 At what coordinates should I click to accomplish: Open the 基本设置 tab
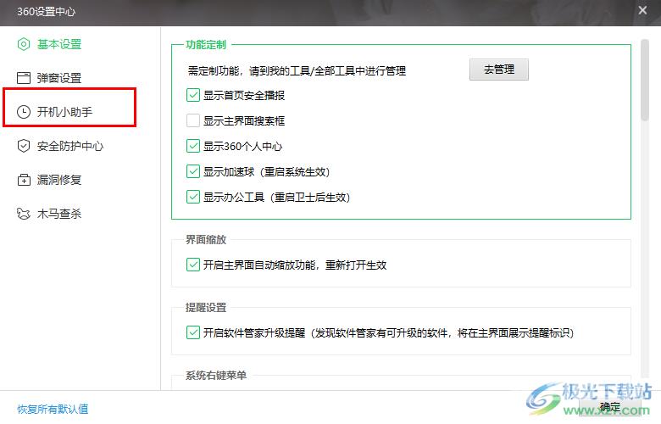59,44
